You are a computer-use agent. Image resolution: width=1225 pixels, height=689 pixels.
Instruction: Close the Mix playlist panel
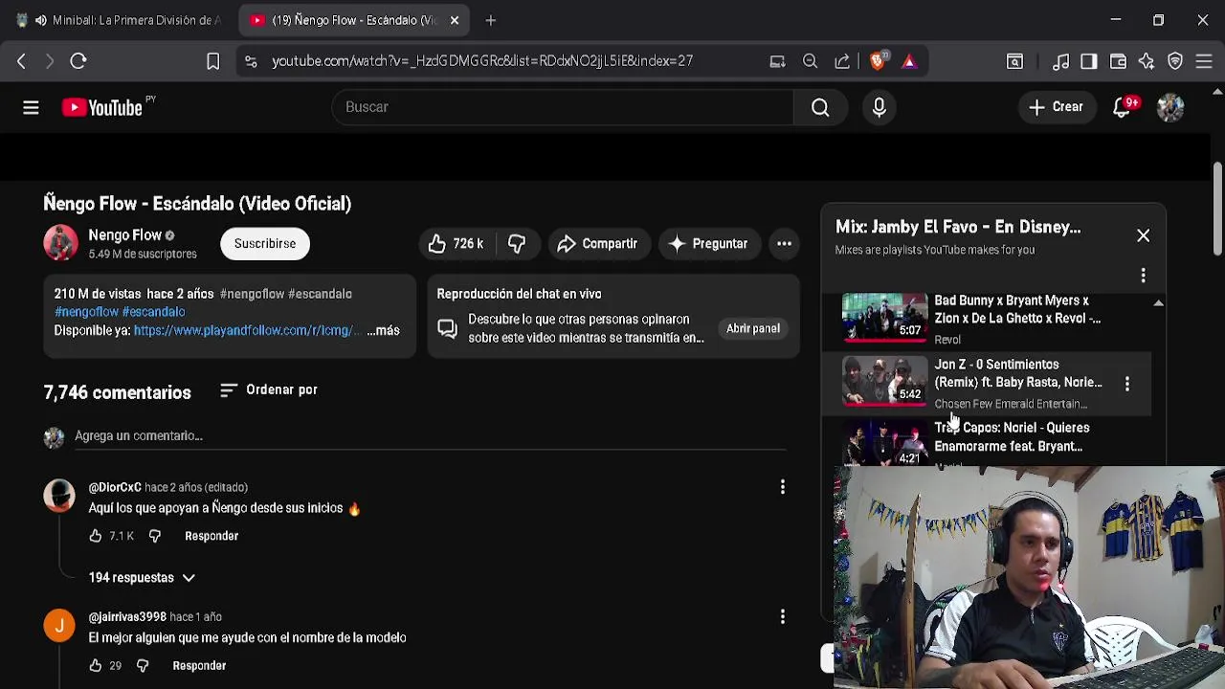(1143, 235)
